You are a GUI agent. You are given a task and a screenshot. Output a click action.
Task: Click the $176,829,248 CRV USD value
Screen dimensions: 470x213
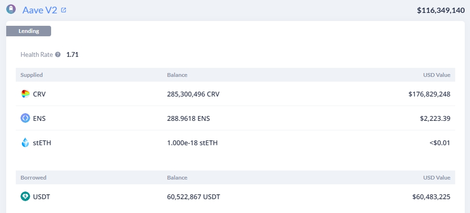coord(429,94)
